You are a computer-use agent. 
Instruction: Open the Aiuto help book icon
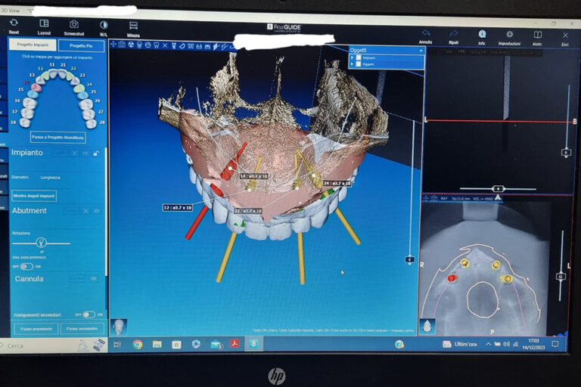coord(537,35)
